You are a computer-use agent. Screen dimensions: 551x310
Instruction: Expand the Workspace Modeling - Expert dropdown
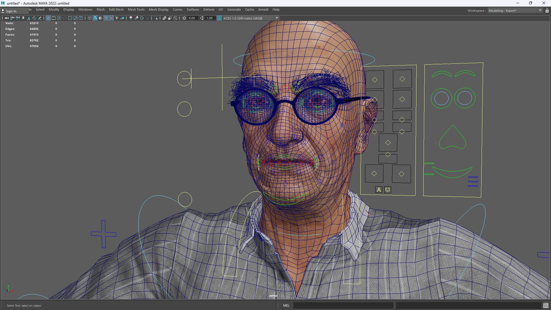click(515, 11)
